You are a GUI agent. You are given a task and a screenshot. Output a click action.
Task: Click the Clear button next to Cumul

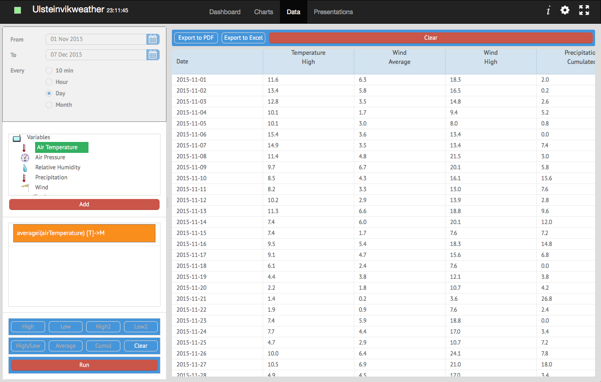point(141,346)
